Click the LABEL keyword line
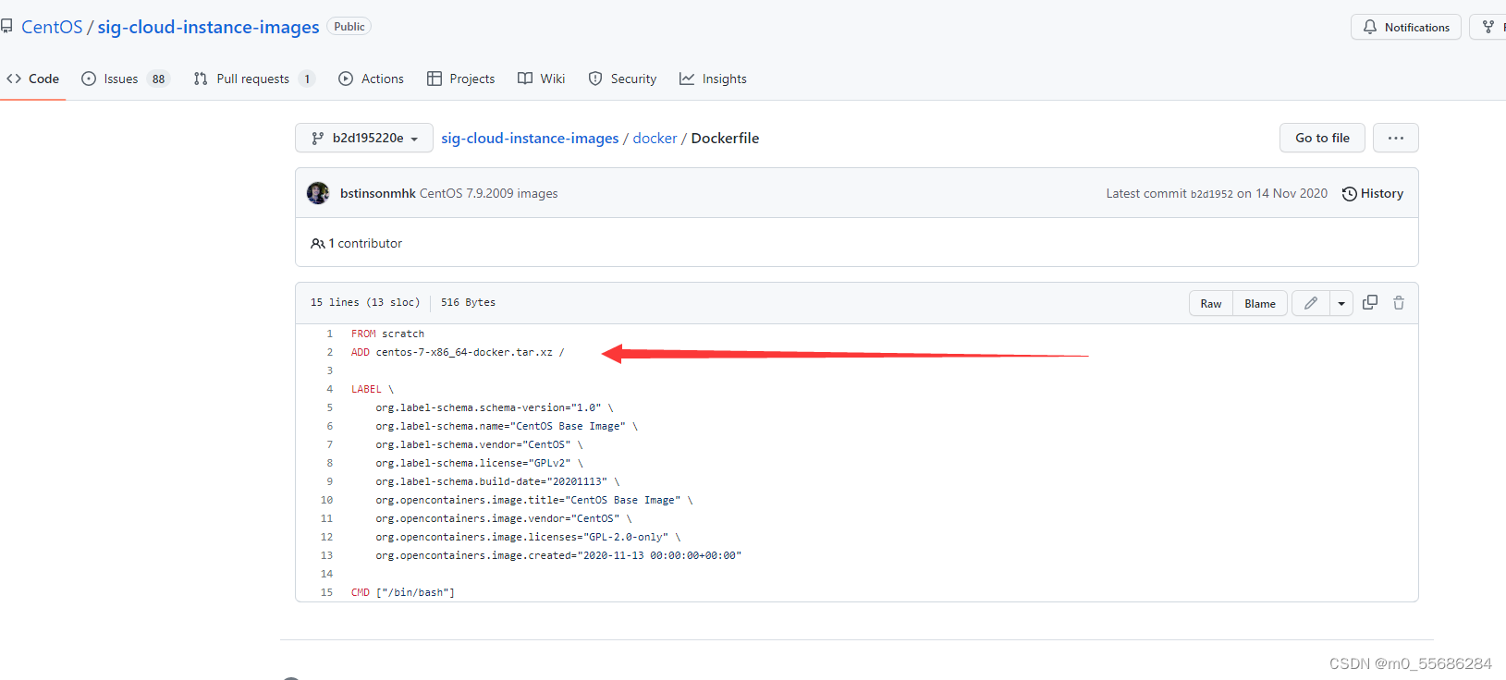Screen dimensions: 1506x680 [373, 389]
